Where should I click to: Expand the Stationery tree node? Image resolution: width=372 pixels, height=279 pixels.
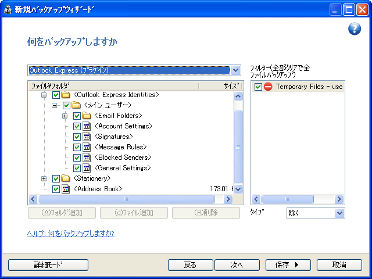coord(44,178)
